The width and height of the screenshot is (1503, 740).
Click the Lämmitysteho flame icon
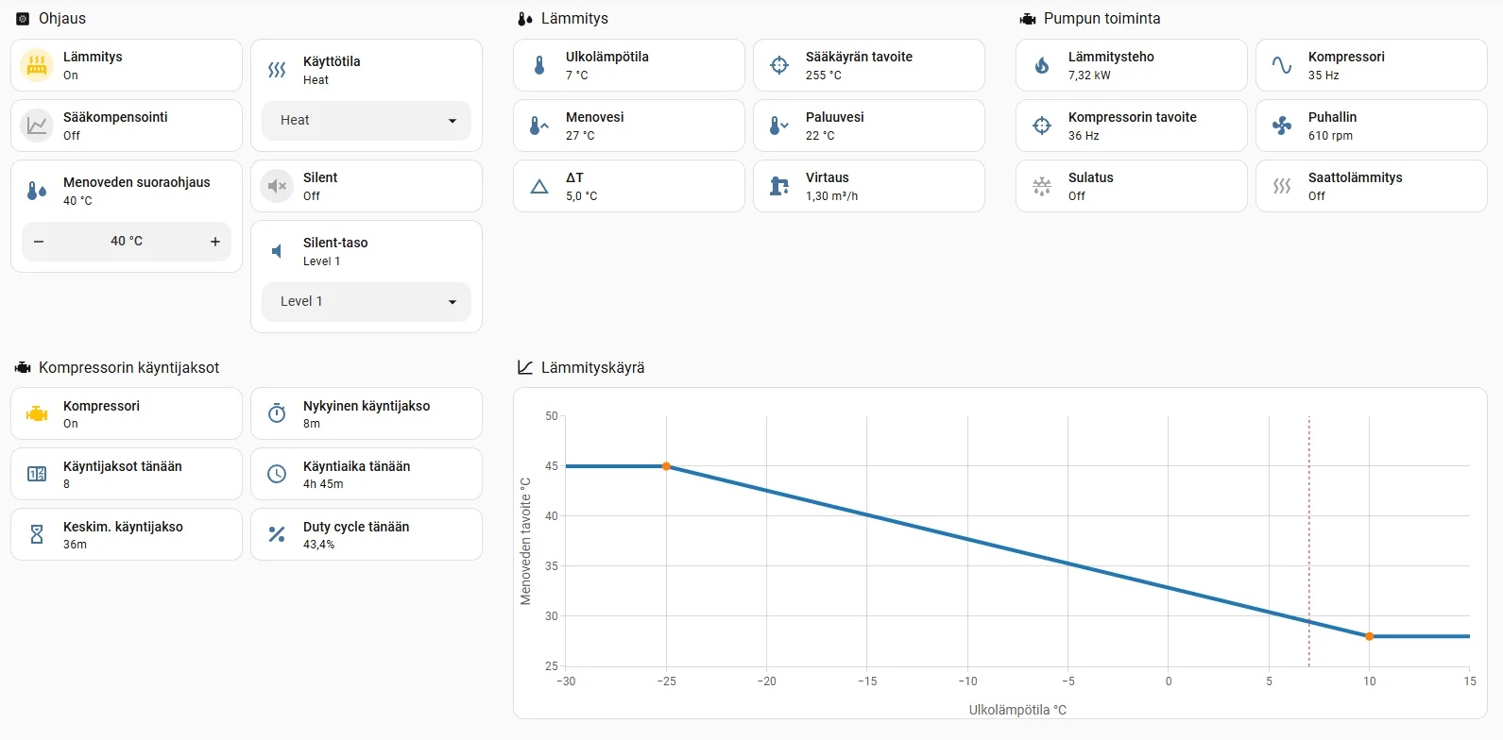coord(1042,65)
